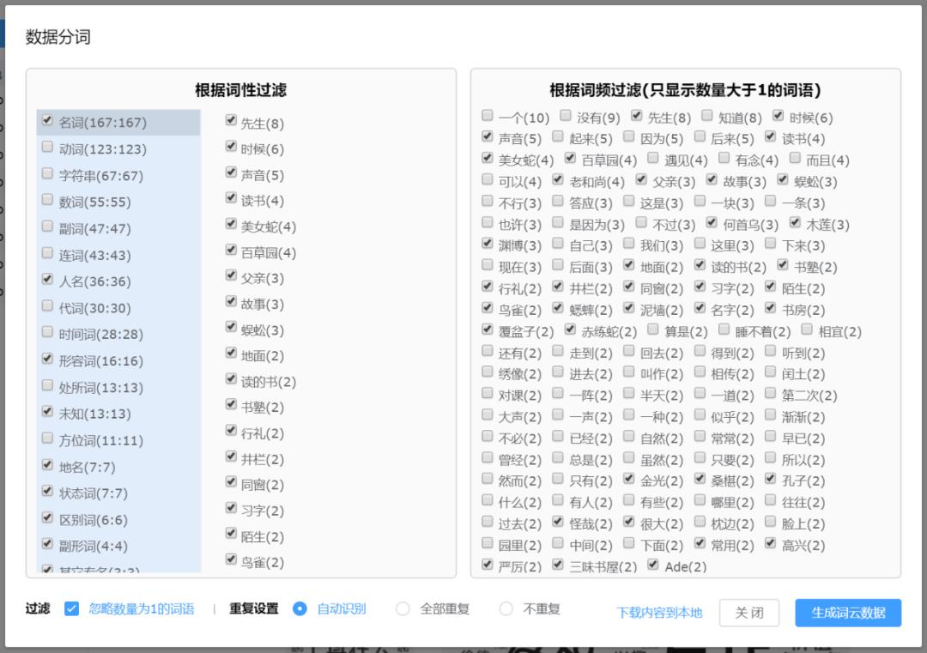
Task: Toggle off 忽略数量为1的词语 at the bottom
Action: point(70,611)
